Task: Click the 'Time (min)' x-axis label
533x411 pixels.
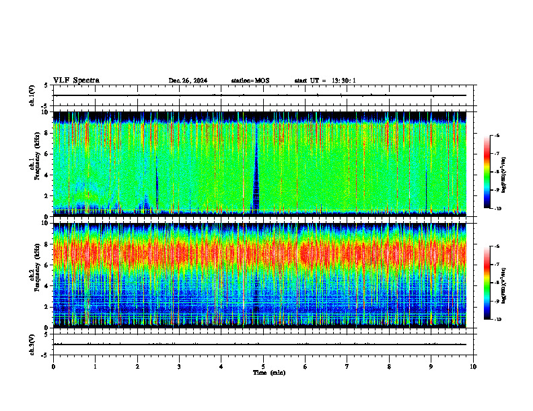Action: point(269,373)
